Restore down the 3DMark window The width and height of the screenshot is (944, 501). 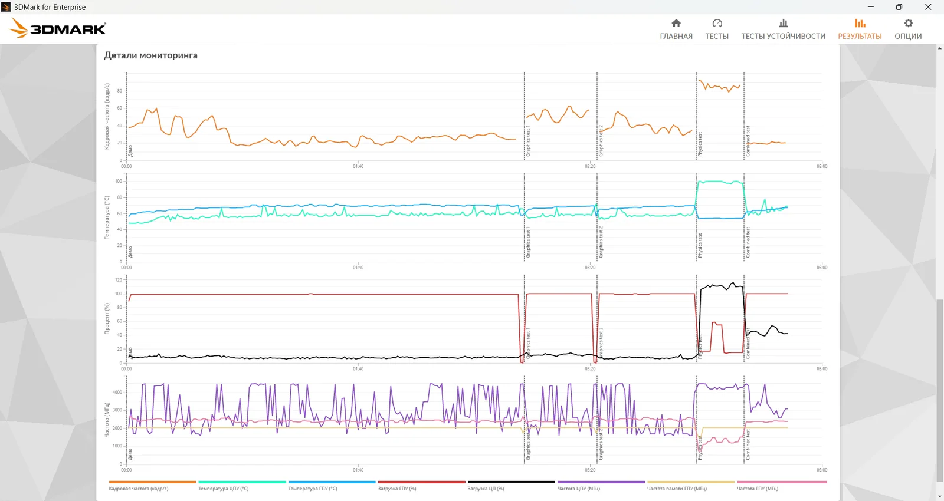899,7
